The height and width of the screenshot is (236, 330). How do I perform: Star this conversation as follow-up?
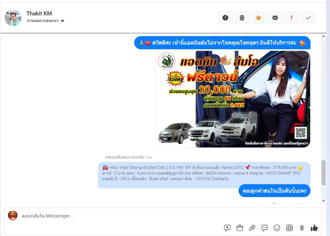(x=258, y=18)
